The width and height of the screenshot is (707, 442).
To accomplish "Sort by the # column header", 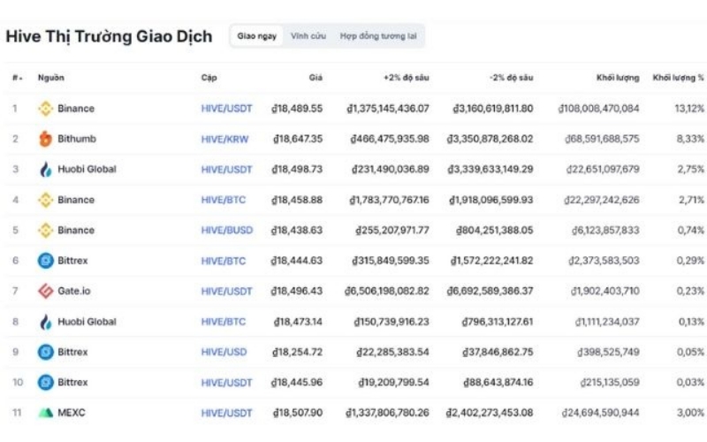I will tap(17, 78).
